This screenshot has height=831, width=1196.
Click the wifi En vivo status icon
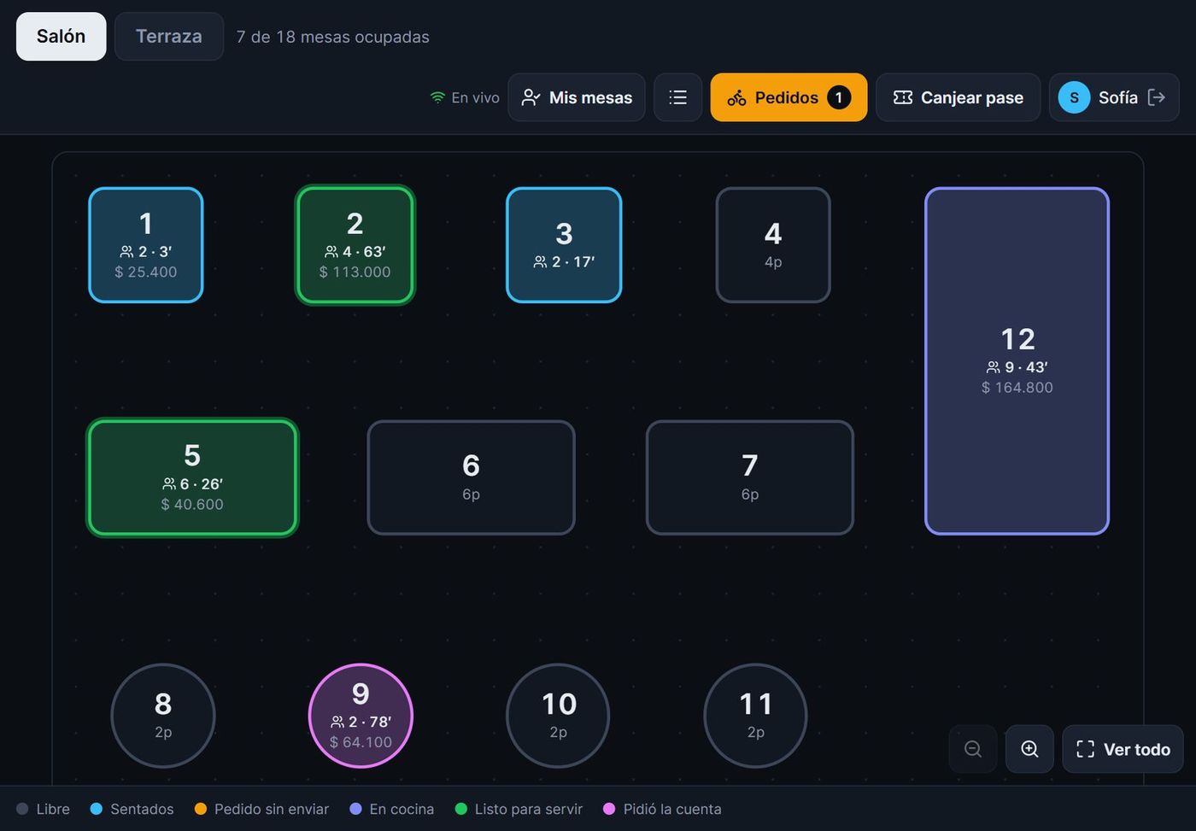click(x=437, y=97)
